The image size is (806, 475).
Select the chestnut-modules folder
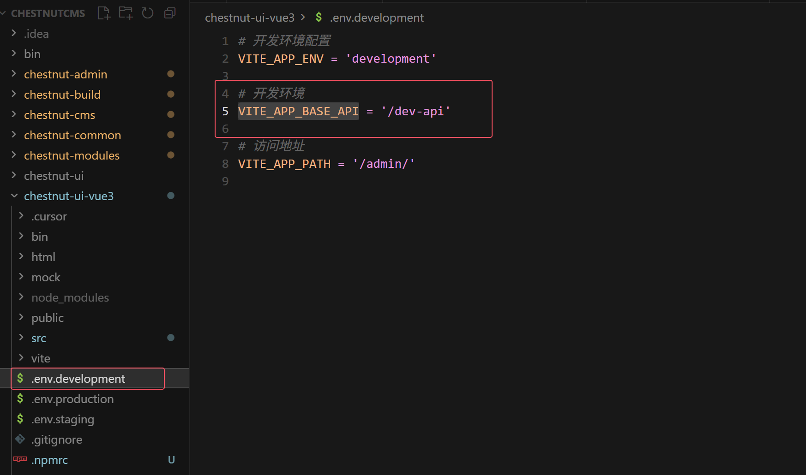[72, 156]
